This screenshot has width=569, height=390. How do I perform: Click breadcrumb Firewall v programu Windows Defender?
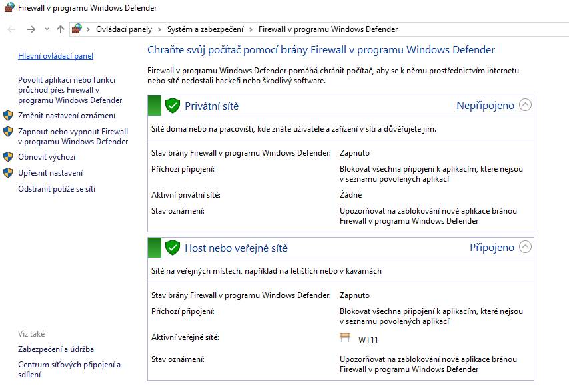(x=328, y=29)
